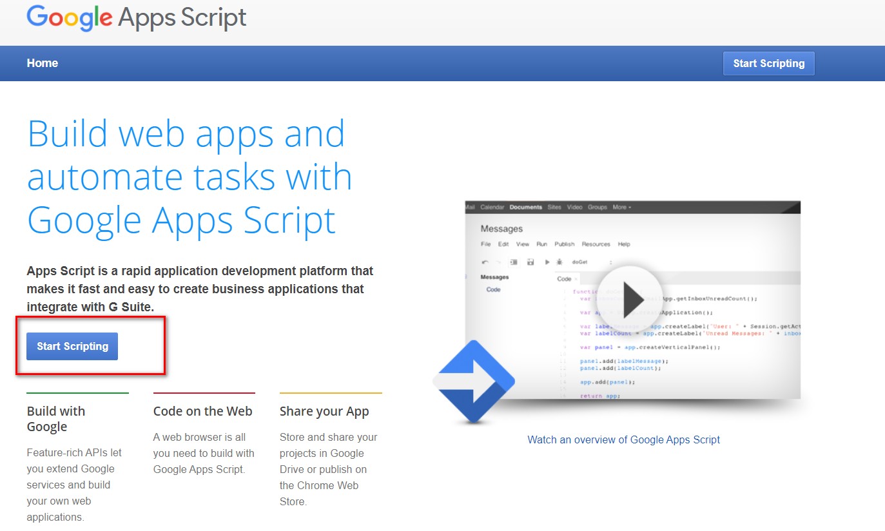Click the blue Apps Script arrow diamond icon
Screen dimensions: 885x531
coord(474,382)
